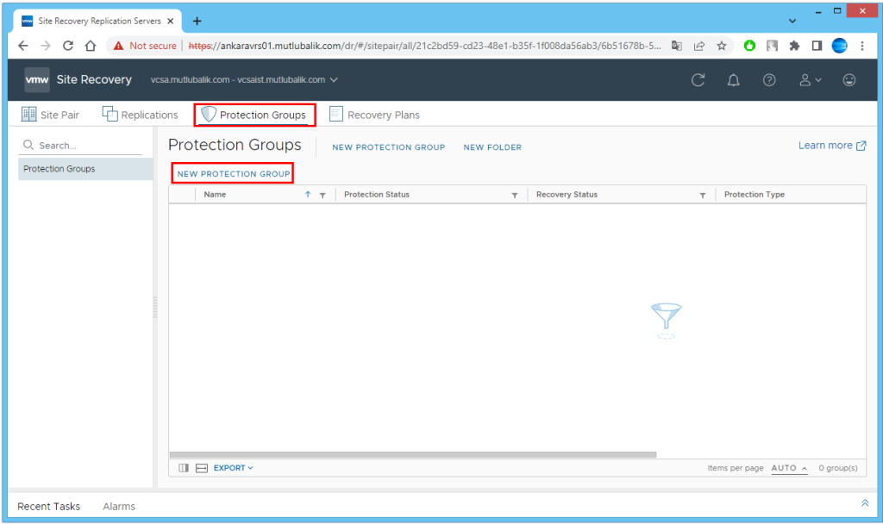Click the browser forward arrow
Screen dimensions: 883x524
[46, 46]
